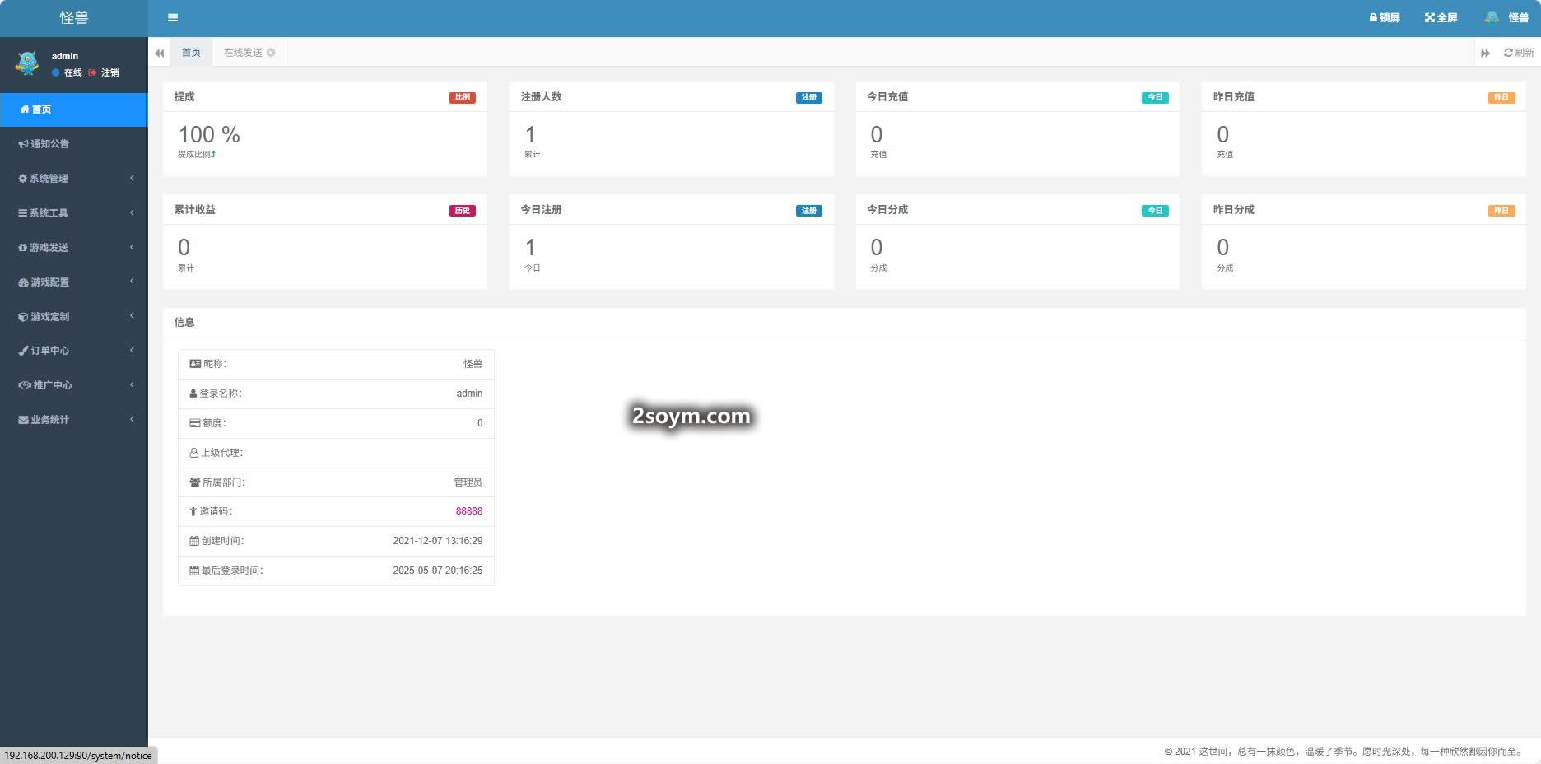Switch to the 首页 tab
1541x764 pixels.
(x=191, y=53)
